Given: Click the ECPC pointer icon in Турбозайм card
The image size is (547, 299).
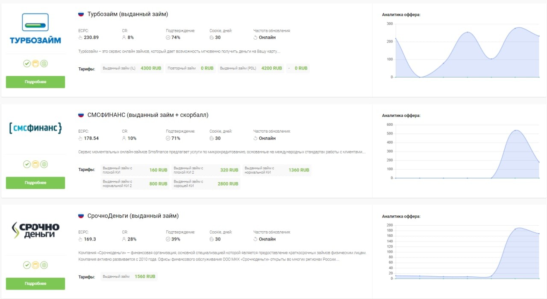Looking at the screenshot, I should point(80,38).
